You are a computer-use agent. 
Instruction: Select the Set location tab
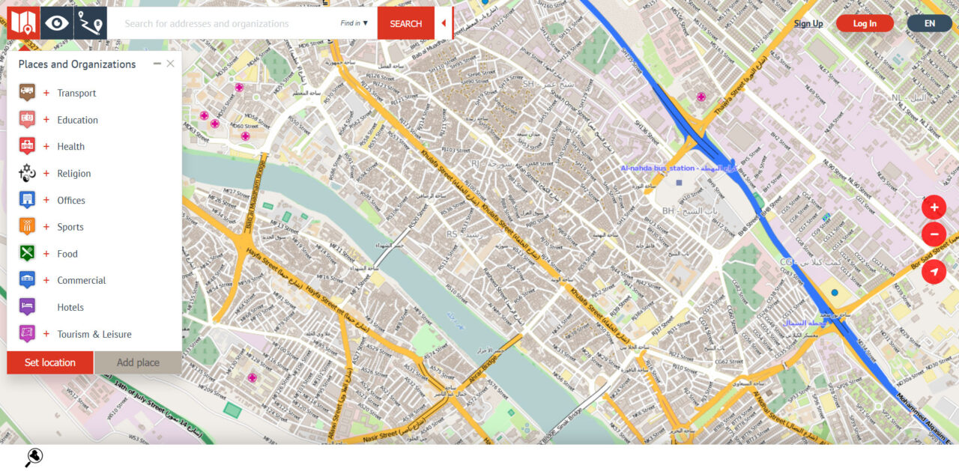50,362
